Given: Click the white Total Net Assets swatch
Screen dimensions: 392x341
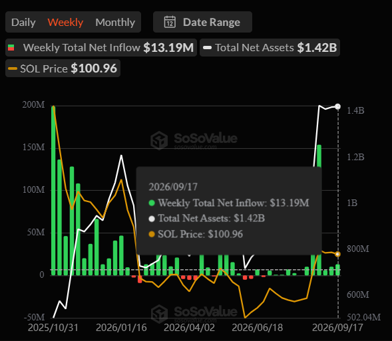Looking at the screenshot, I should click(207, 47).
